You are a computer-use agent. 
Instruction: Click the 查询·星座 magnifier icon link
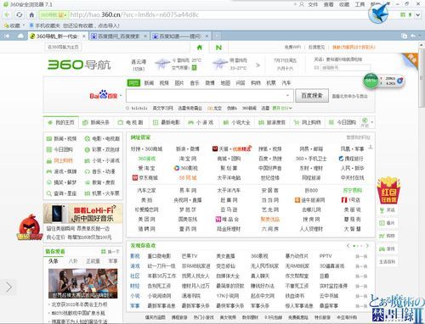pyautogui.click(x=61, y=193)
